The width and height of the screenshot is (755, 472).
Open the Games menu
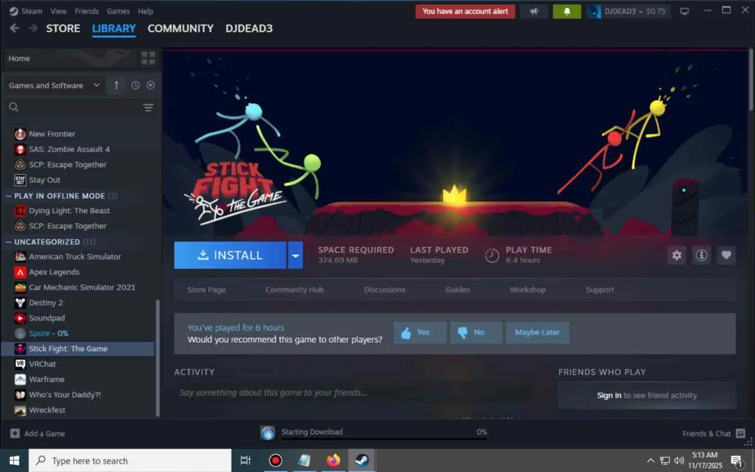119,11
